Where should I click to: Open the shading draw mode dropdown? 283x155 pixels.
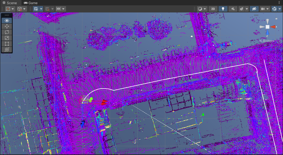(x=202, y=9)
